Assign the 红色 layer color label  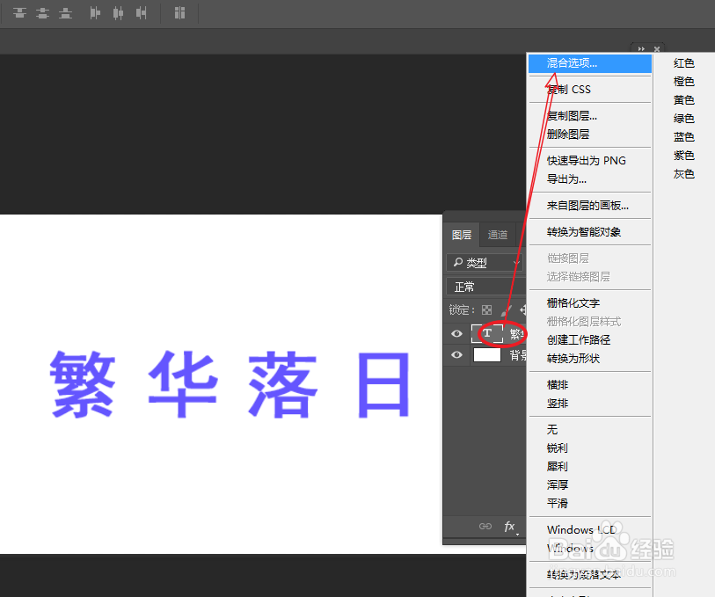point(684,62)
